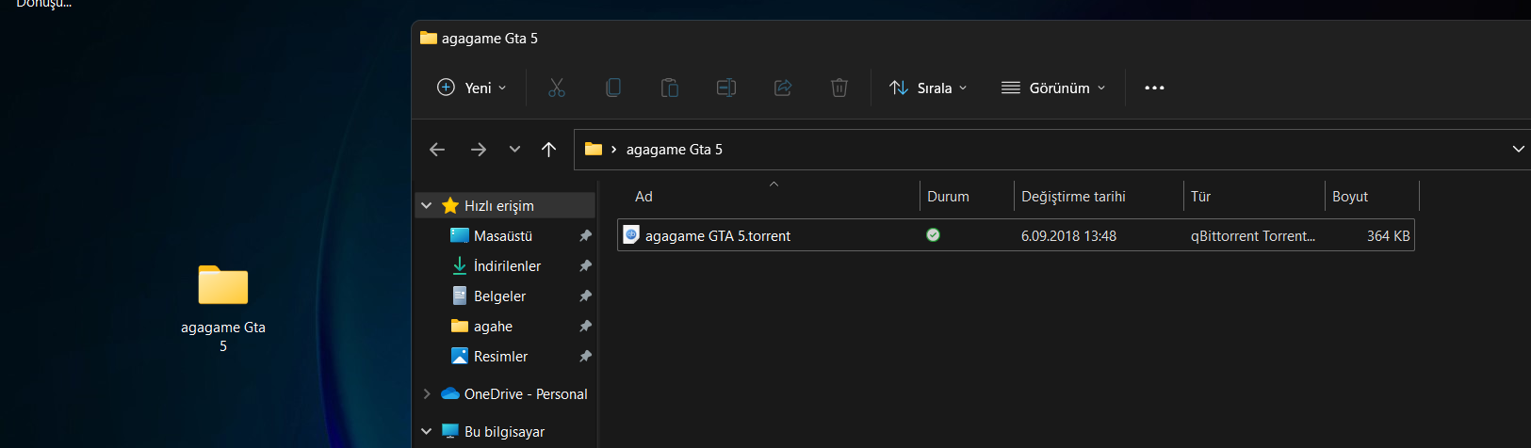Image resolution: width=1531 pixels, height=448 pixels.
Task: Click the Delete trash icon
Action: click(839, 88)
